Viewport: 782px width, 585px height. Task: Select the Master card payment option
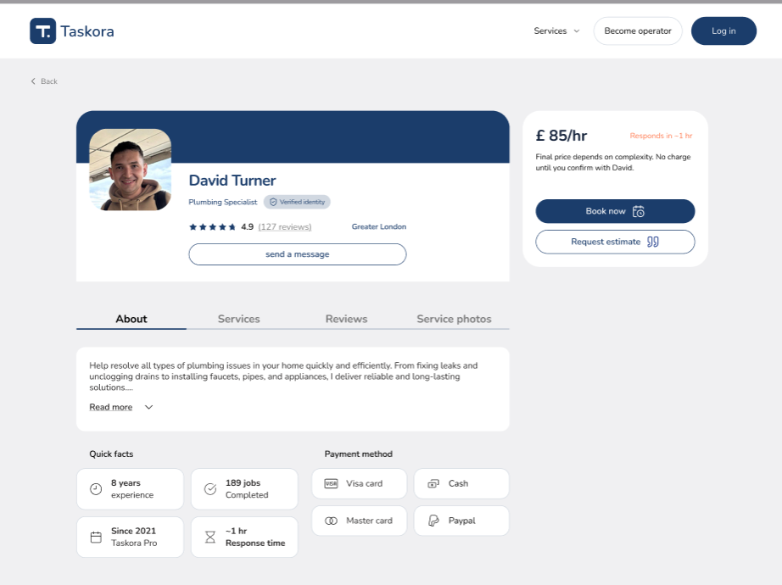tap(359, 521)
